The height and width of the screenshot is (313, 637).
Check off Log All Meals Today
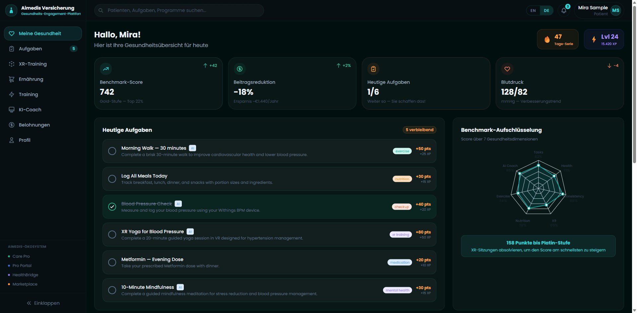coord(112,179)
